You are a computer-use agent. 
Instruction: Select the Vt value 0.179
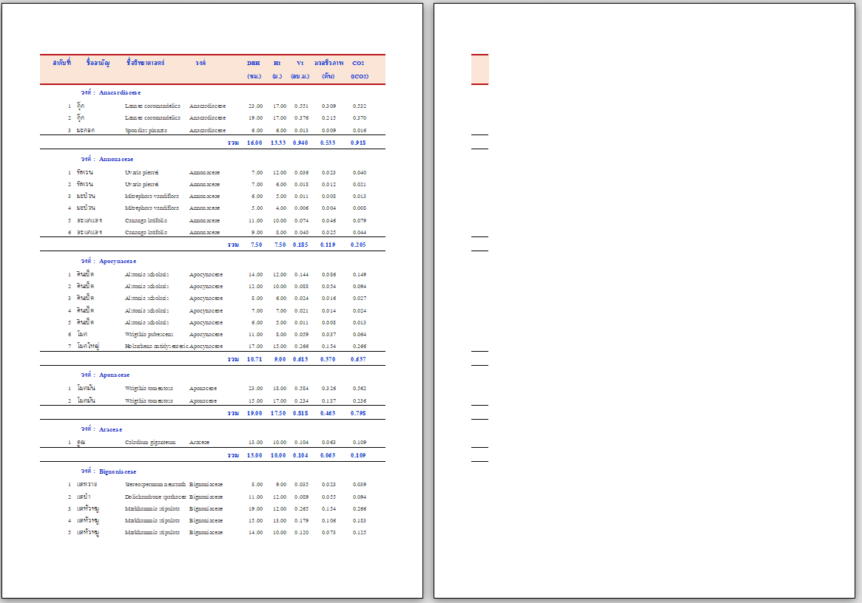click(301, 521)
